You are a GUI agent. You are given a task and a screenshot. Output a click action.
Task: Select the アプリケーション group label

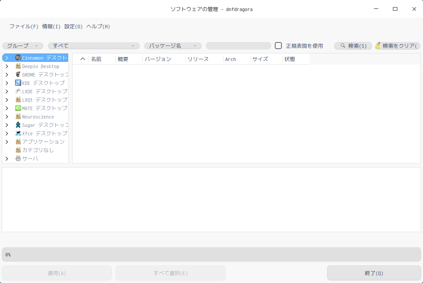[43, 142]
